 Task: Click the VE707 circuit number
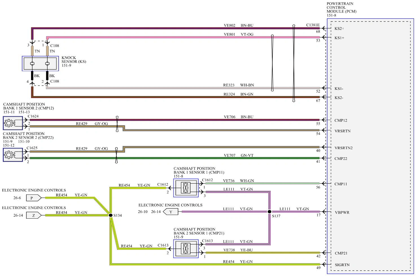point(229,155)
